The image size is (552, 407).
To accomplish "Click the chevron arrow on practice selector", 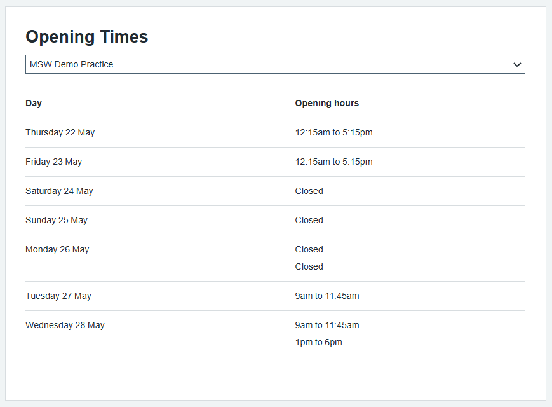I will pyautogui.click(x=517, y=64).
